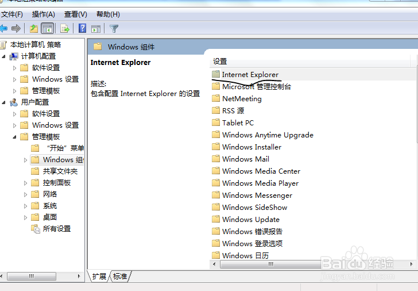This screenshot has width=418, height=291.
Task: Toggle the show/hide action pane icon
Action: pyautogui.click(x=96, y=29)
